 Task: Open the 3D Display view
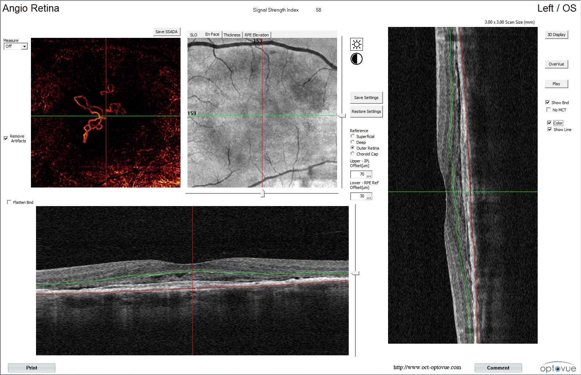(x=556, y=35)
